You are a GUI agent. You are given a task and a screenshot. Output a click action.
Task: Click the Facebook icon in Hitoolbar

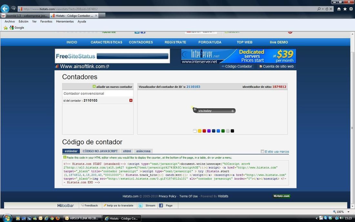tap(161, 206)
